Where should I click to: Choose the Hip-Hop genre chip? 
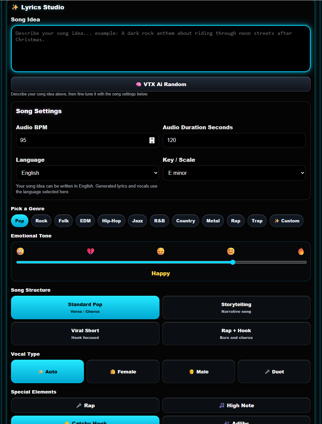click(111, 221)
